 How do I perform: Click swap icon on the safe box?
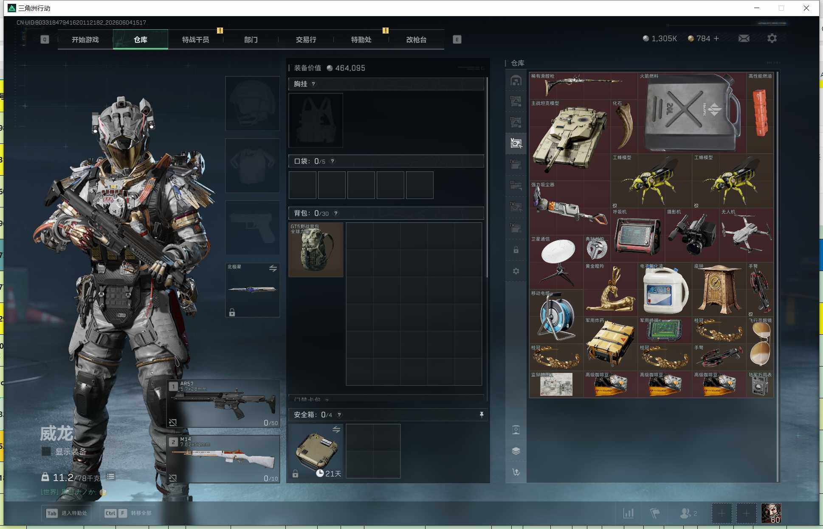pyautogui.click(x=336, y=430)
